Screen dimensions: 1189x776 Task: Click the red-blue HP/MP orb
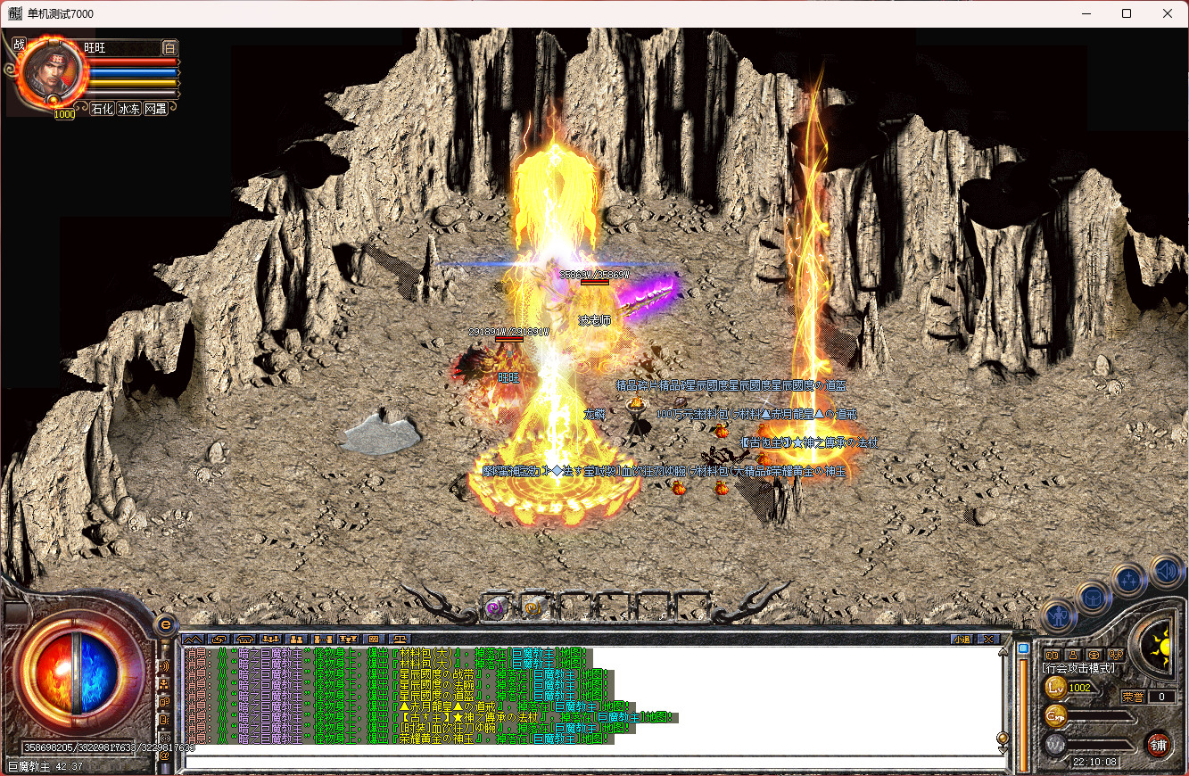click(76, 671)
